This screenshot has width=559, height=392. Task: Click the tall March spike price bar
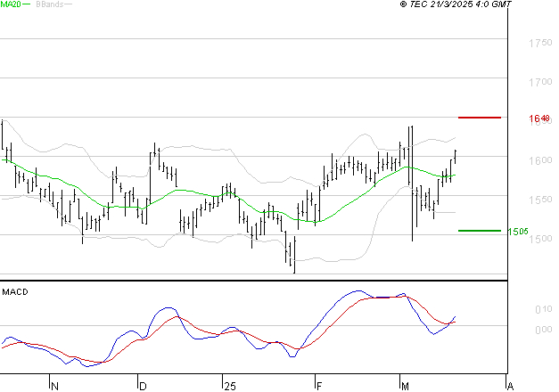(412, 184)
